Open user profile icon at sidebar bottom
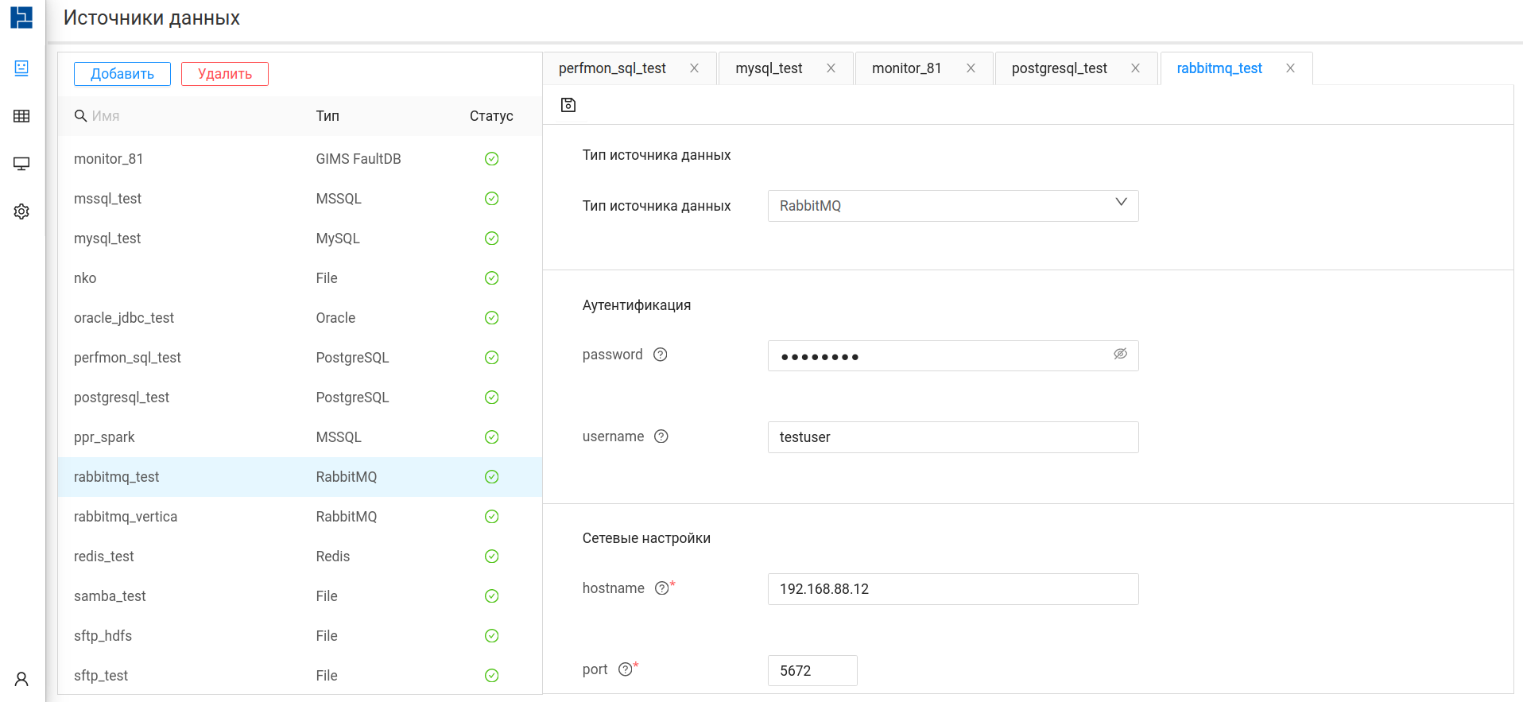This screenshot has height=702, width=1523. (21, 679)
